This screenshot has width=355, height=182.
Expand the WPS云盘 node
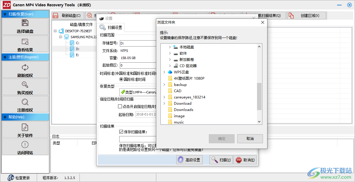(x=164, y=72)
